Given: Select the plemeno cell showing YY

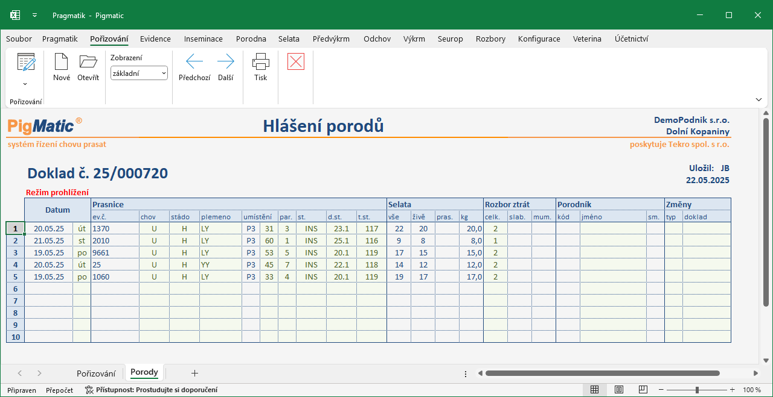Looking at the screenshot, I should 220,264.
